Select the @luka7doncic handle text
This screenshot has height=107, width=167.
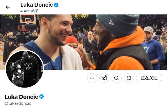pos(18,103)
